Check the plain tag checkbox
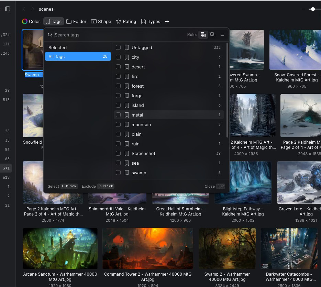Image resolution: width=321 pixels, height=287 pixels. pos(118,134)
